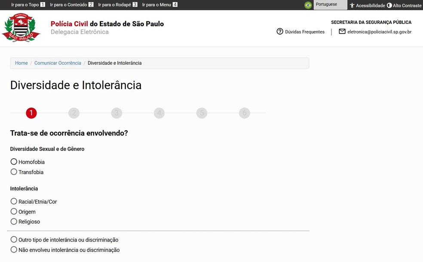This screenshot has width=423, height=262.
Task: Select the Homofobia radio option
Action: pyautogui.click(x=14, y=162)
